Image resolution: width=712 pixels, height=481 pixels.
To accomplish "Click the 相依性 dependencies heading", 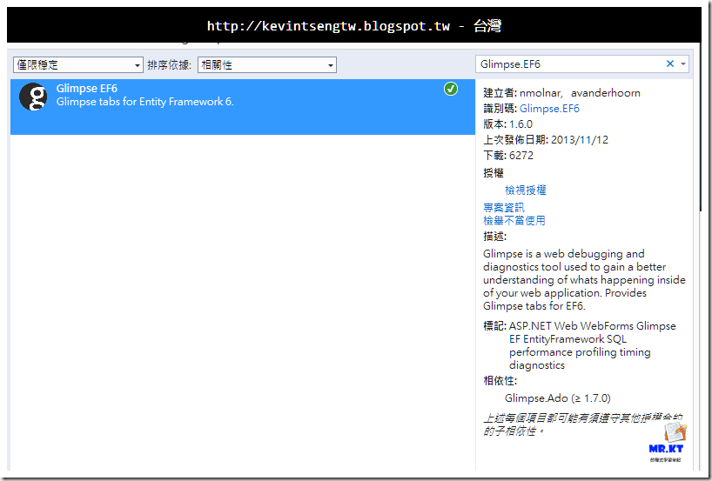I will click(x=500, y=381).
